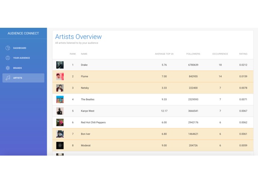This screenshot has width=258, height=183.
Task: Open Moderat's artist thumbnail
Action: pos(60,146)
